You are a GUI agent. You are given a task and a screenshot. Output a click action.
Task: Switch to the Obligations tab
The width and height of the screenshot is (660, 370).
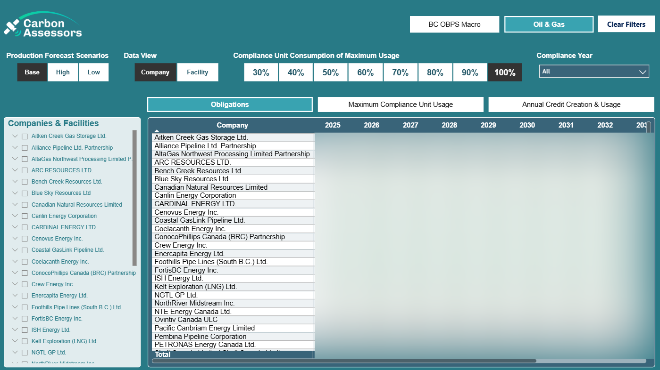[x=230, y=105]
